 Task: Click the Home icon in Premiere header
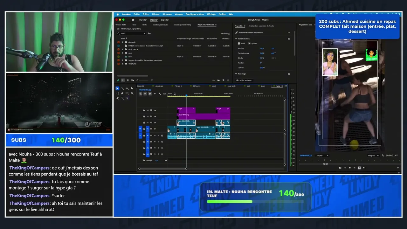point(133,20)
